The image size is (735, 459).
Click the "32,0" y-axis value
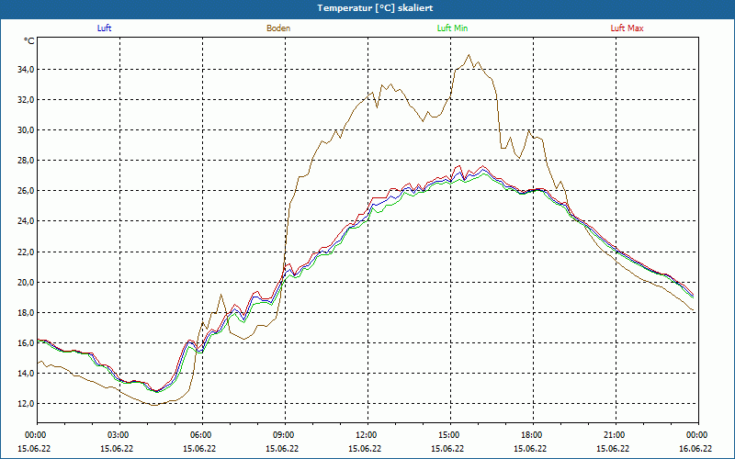pos(26,100)
